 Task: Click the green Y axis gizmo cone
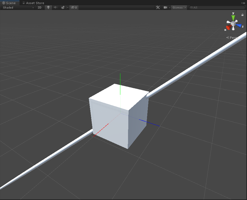click(x=233, y=18)
